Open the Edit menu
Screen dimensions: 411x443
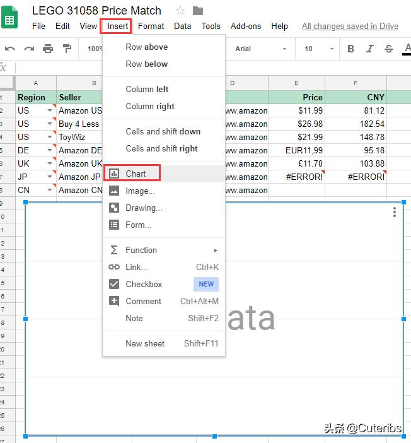click(x=62, y=27)
